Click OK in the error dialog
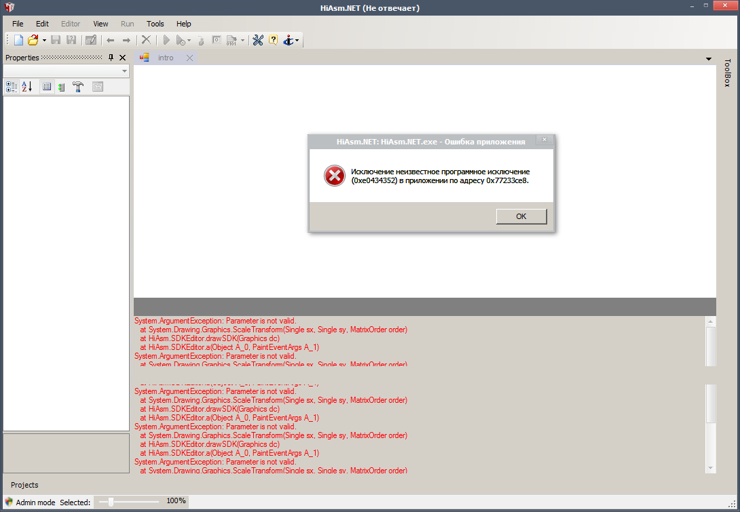The image size is (740, 512). (521, 216)
